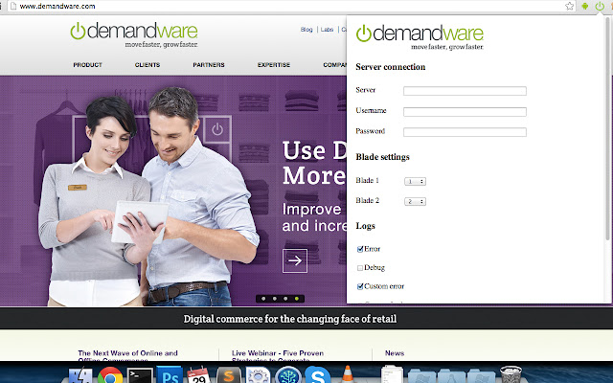Click the News heading link
Viewport: 613px width, 383px height.
[x=395, y=353]
